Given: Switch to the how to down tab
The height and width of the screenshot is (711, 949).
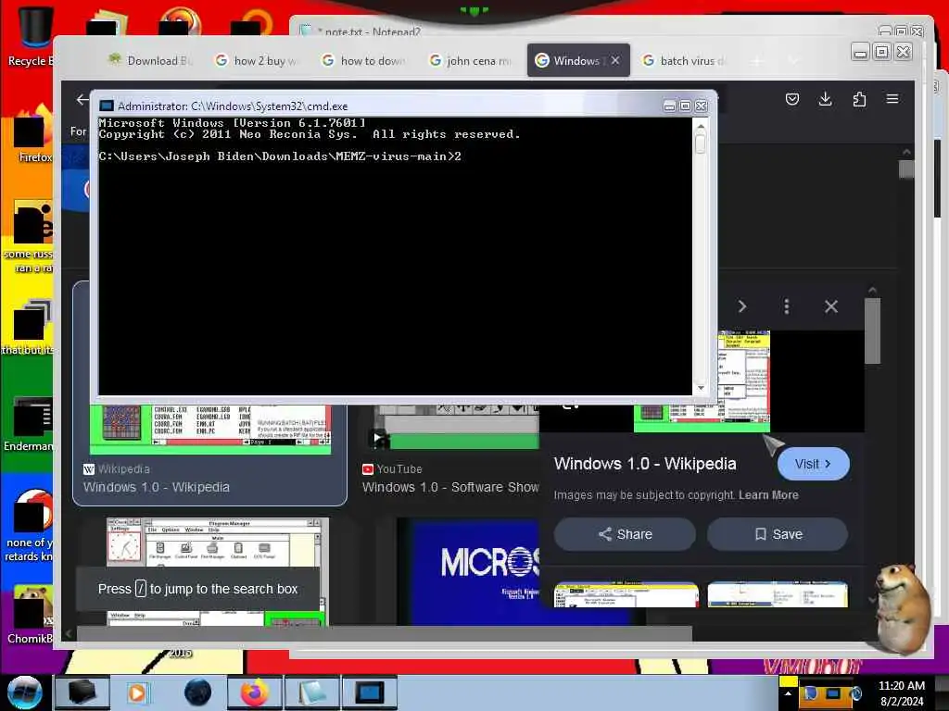Looking at the screenshot, I should [364, 60].
